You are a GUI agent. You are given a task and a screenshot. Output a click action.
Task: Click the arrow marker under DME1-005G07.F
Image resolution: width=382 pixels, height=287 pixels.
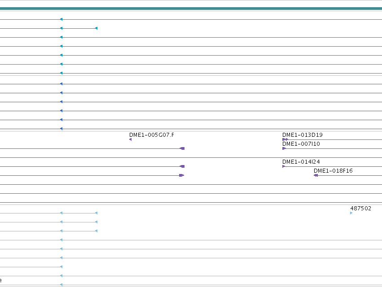130,139
